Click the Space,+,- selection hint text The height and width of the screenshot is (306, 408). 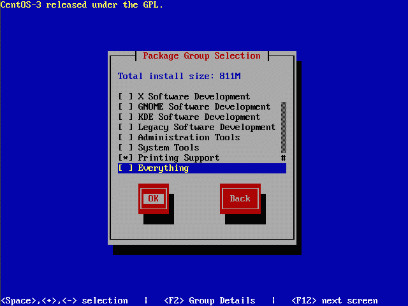[x=64, y=300]
